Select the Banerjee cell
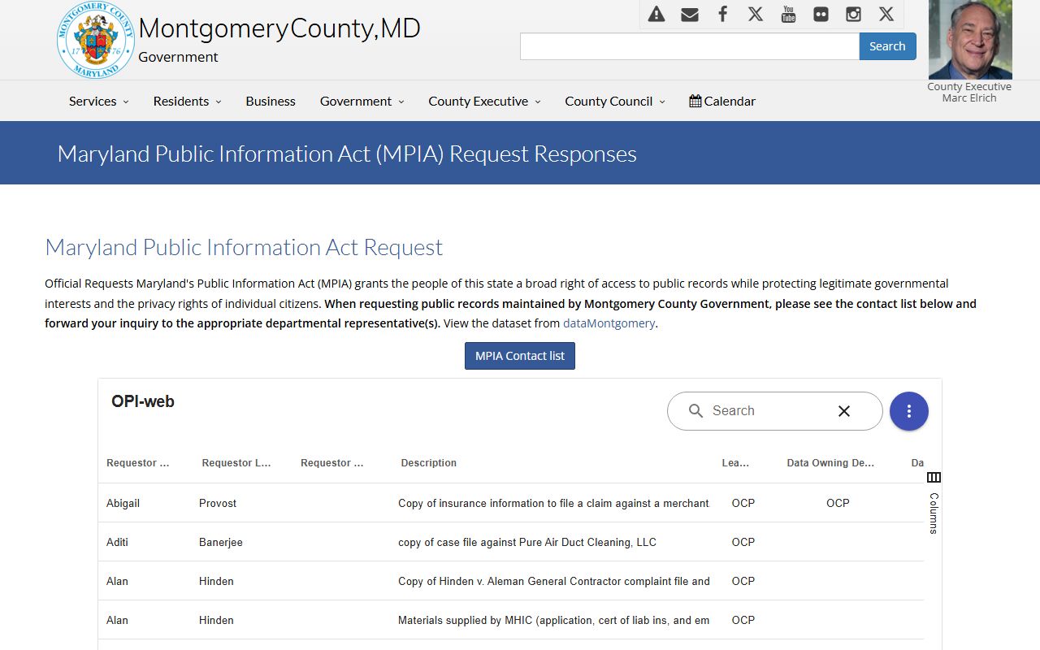1040x650 pixels. coord(221,542)
